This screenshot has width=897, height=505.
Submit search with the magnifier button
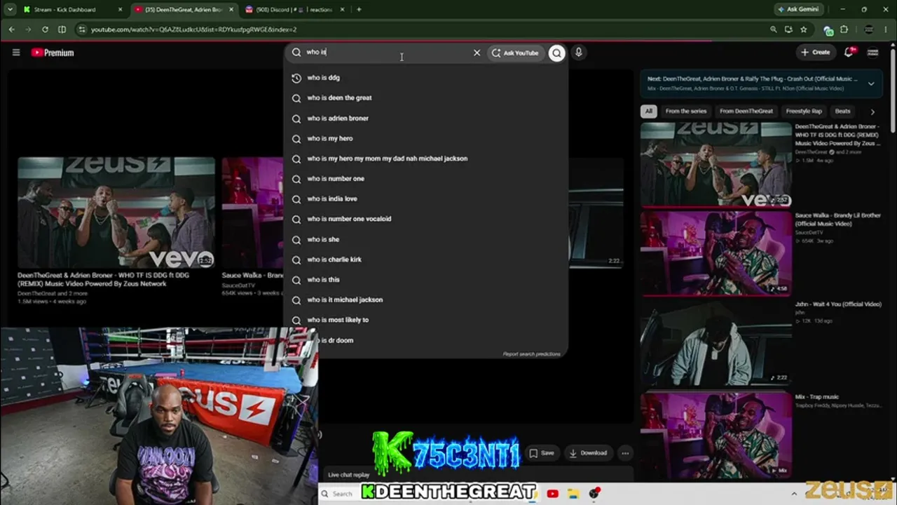(556, 53)
